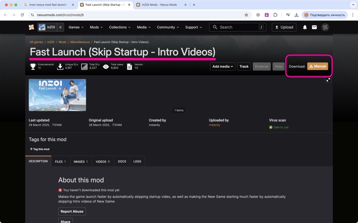Reload the current page
The image size is (358, 223).
click(22, 15)
